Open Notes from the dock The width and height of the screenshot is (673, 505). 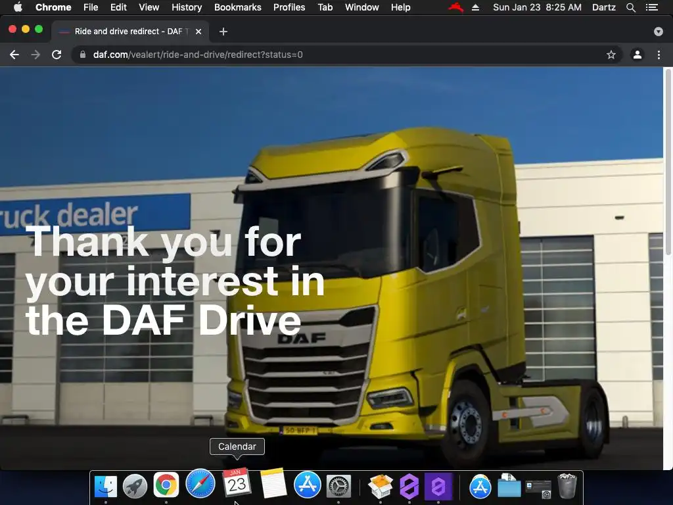pos(273,483)
